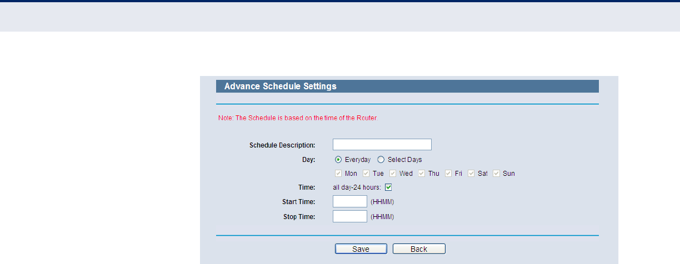680x264 pixels.
Task: Click the Schedule Description text field
Action: point(382,145)
